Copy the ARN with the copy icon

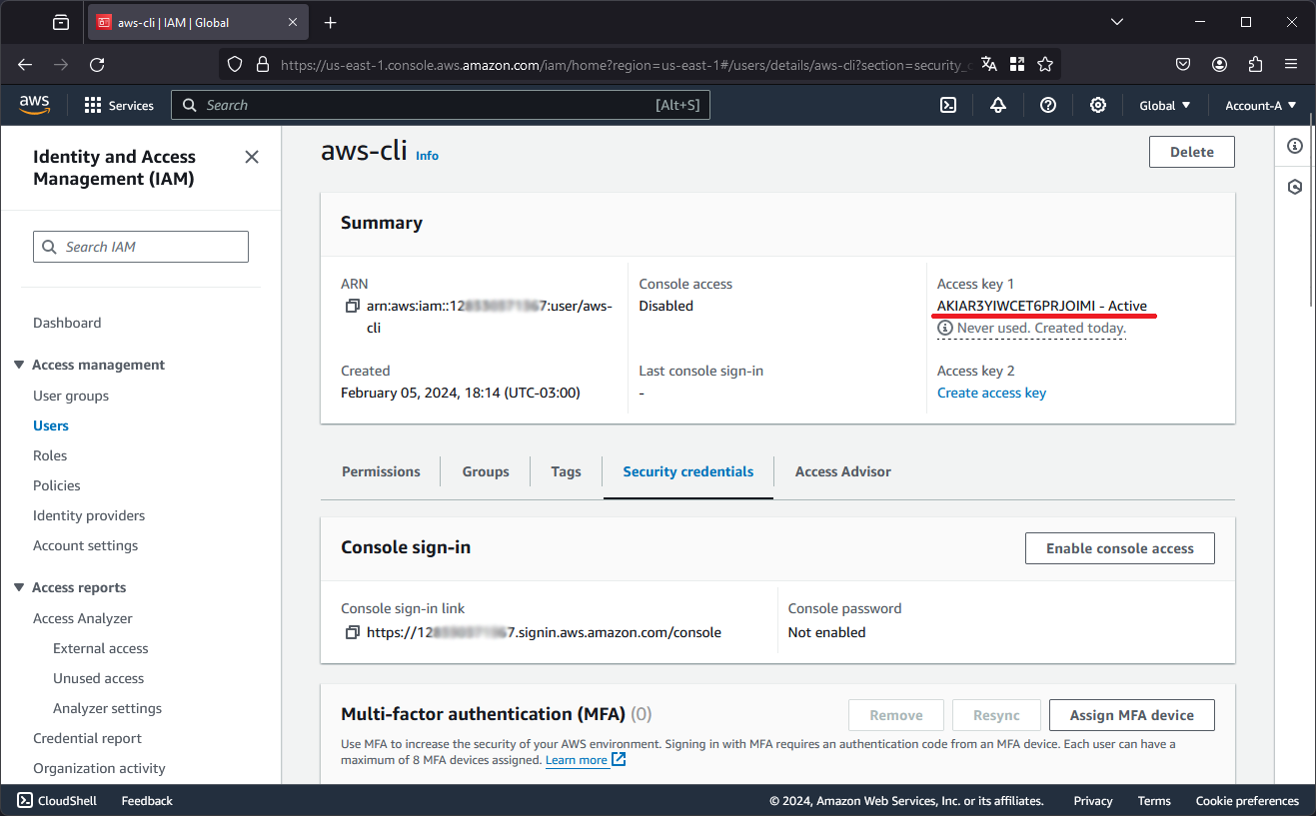pos(352,306)
